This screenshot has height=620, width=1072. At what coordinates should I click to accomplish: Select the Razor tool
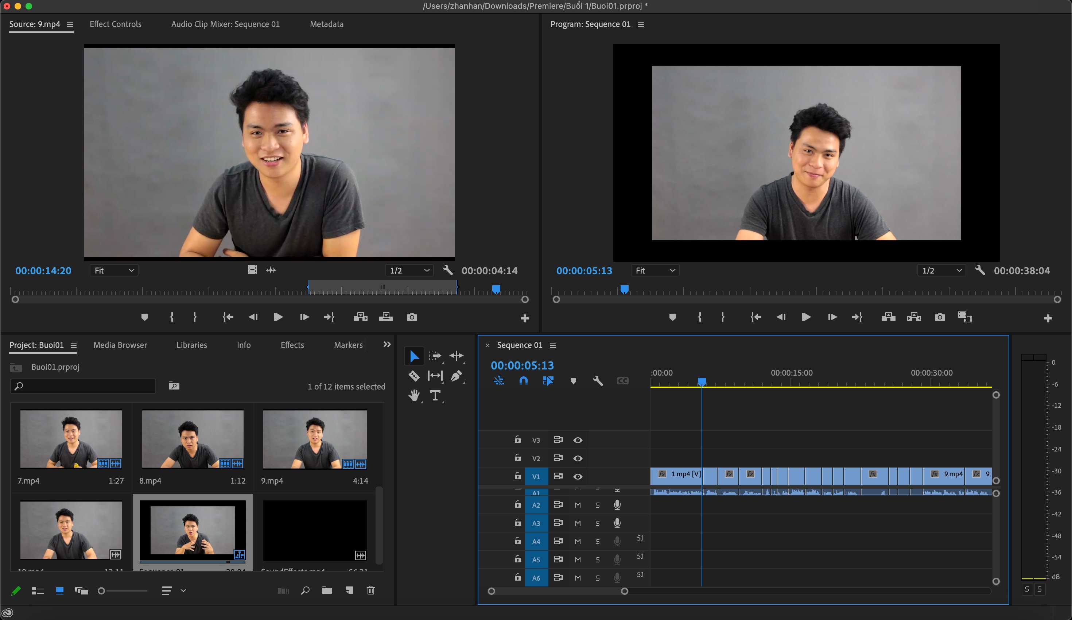point(414,376)
